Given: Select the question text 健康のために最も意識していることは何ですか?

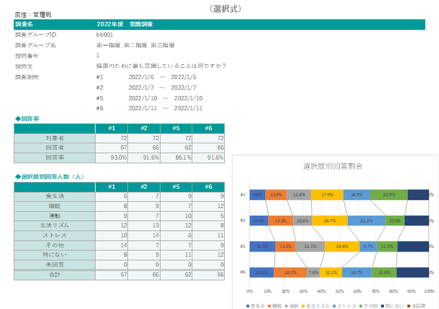Looking at the screenshot, I should (161, 66).
